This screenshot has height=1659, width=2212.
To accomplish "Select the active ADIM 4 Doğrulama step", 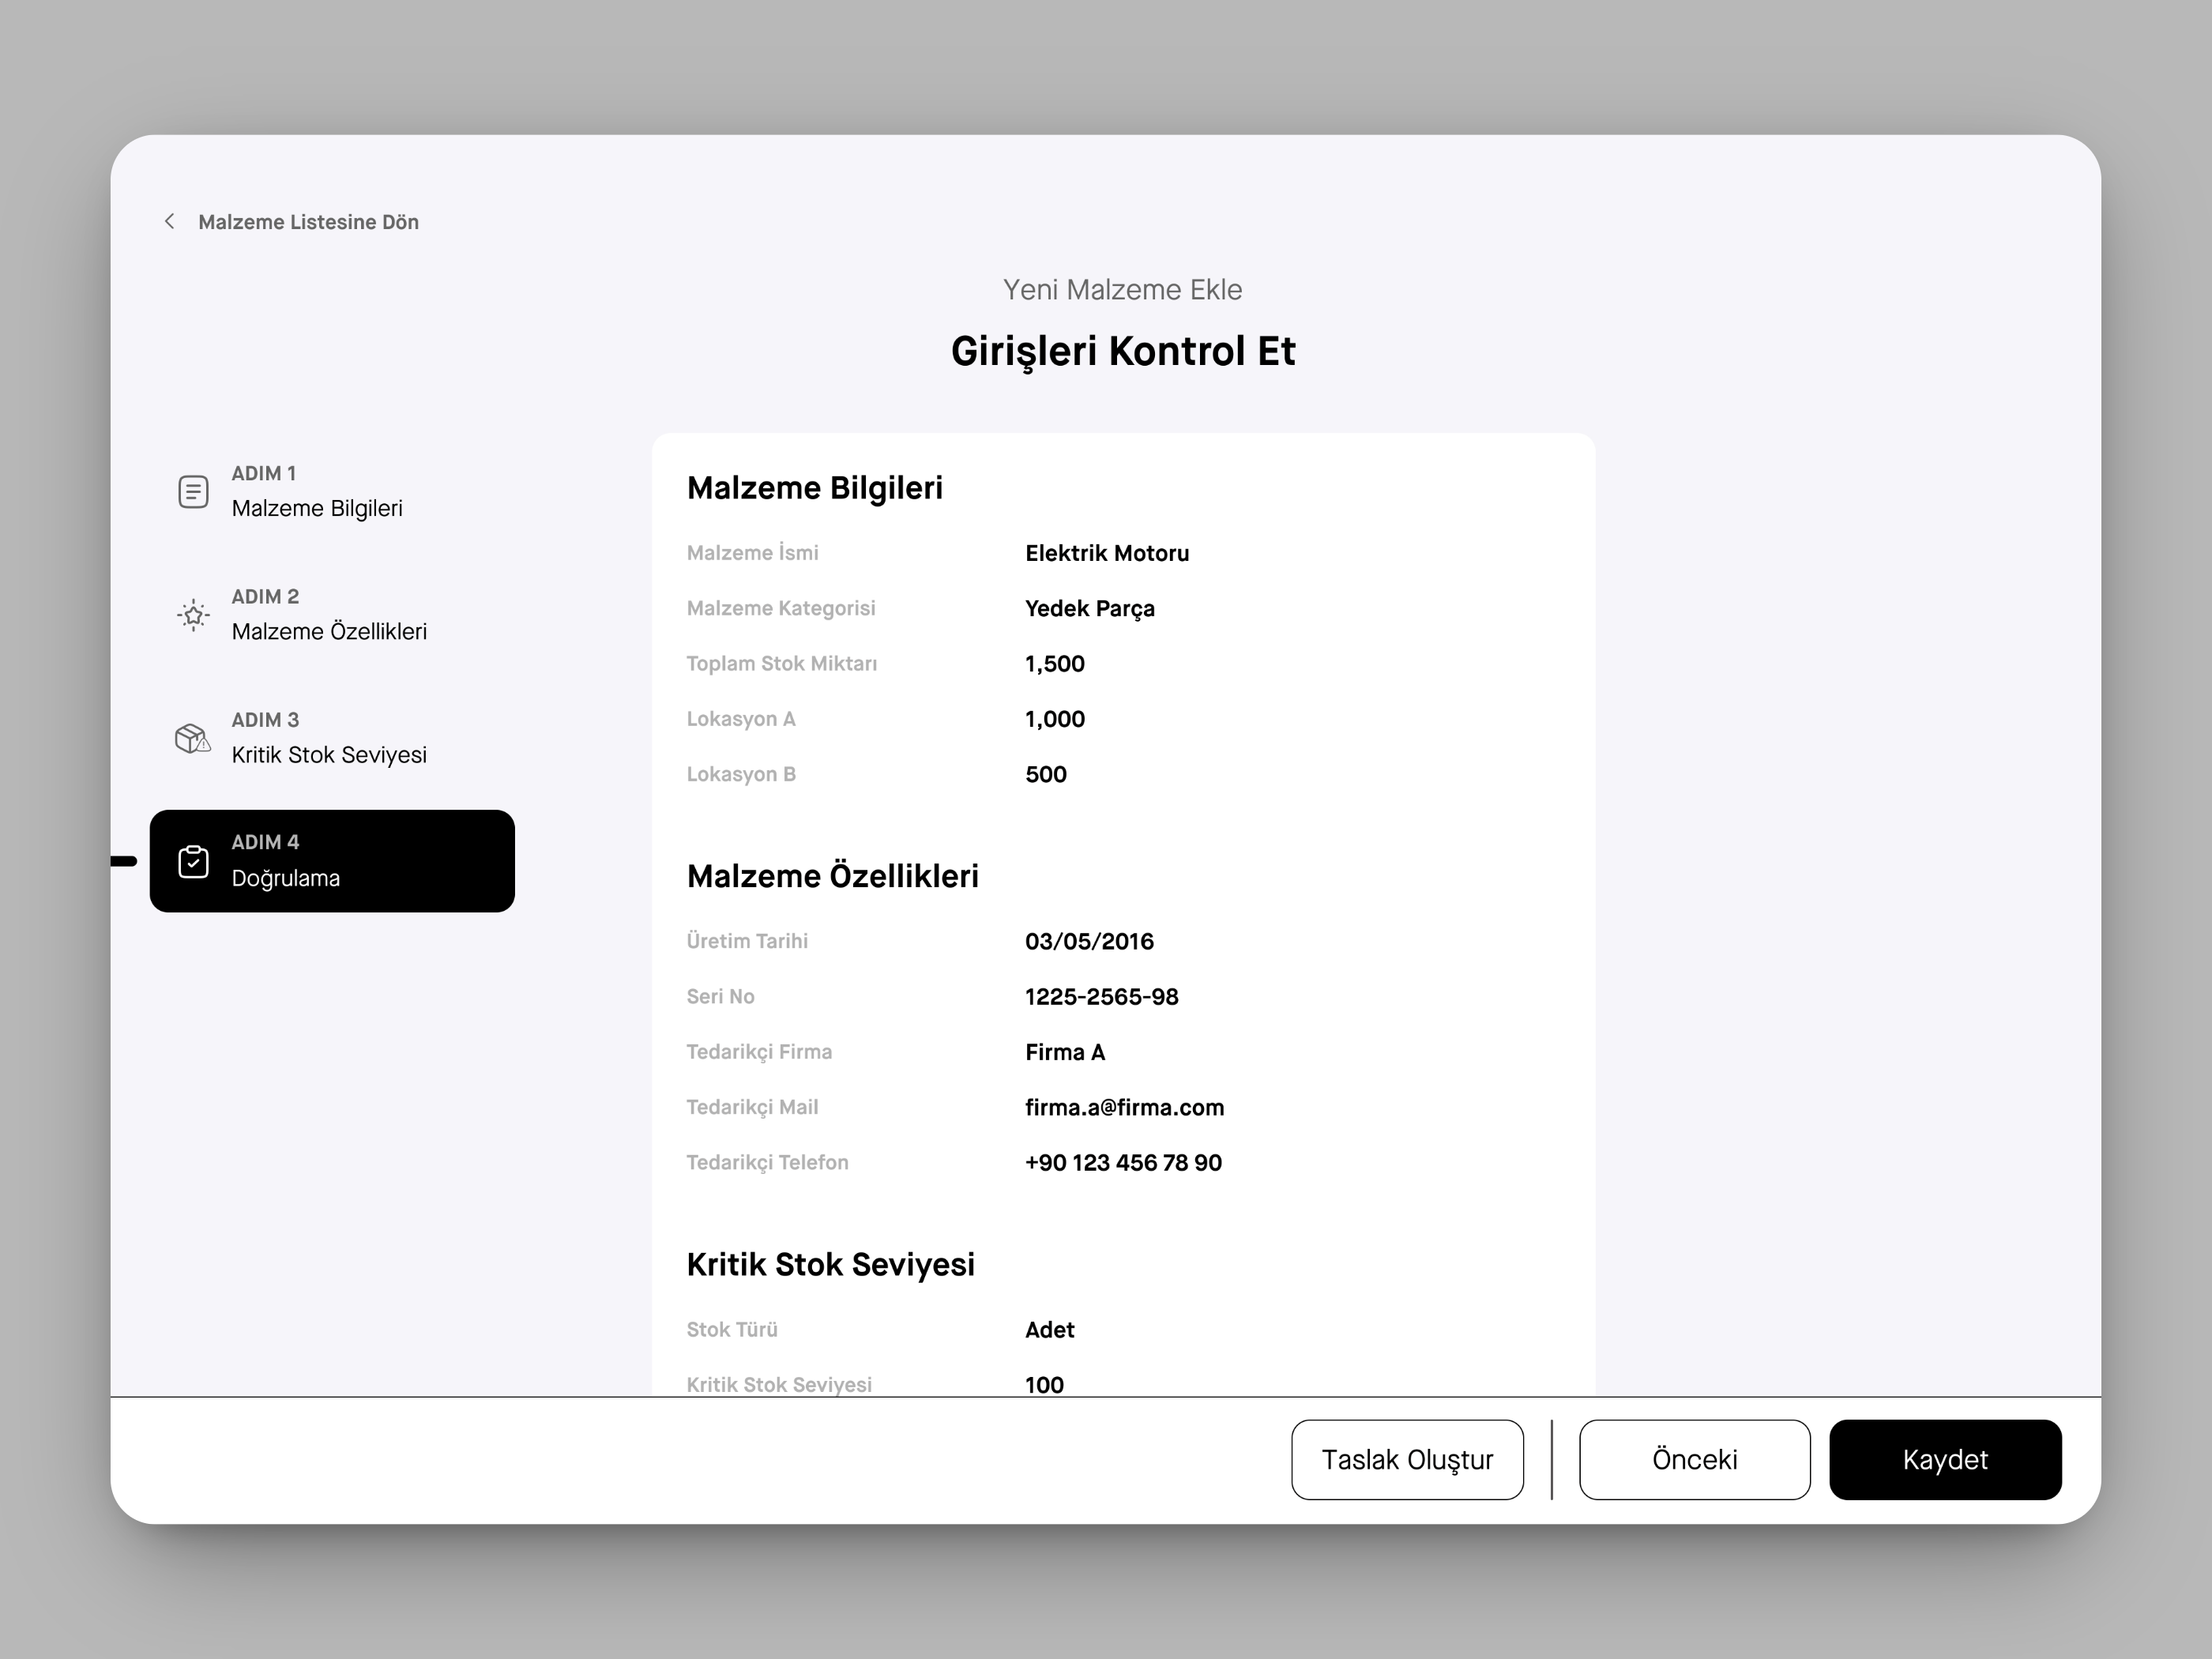I will 332,861.
